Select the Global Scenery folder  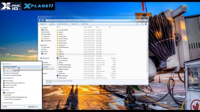coord(62,43)
